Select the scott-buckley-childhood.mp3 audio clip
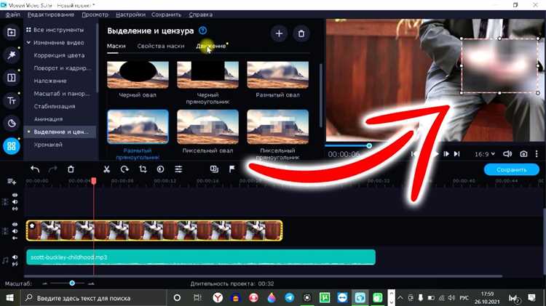This screenshot has height=306, width=546. click(201, 257)
